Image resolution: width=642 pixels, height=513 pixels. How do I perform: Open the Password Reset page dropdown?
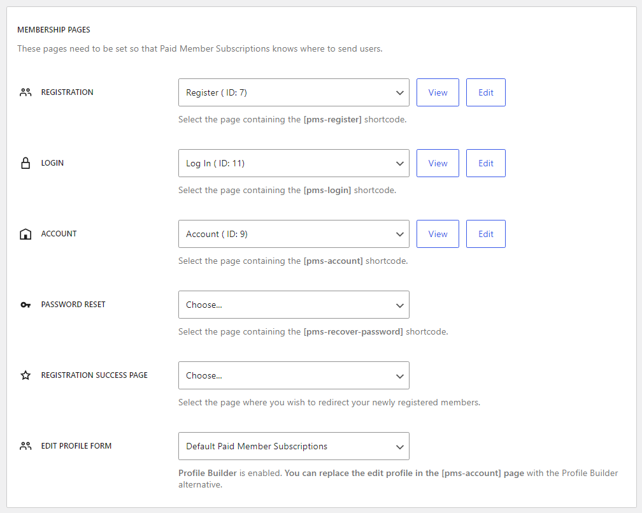[294, 305]
